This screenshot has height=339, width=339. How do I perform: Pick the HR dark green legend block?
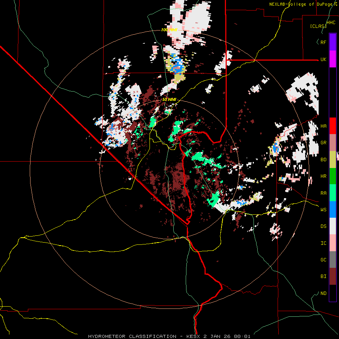click(333, 176)
